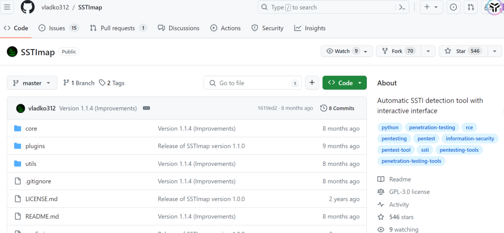This screenshot has height=233, width=504.
Task: Watch the repository for notifications
Action: click(346, 51)
